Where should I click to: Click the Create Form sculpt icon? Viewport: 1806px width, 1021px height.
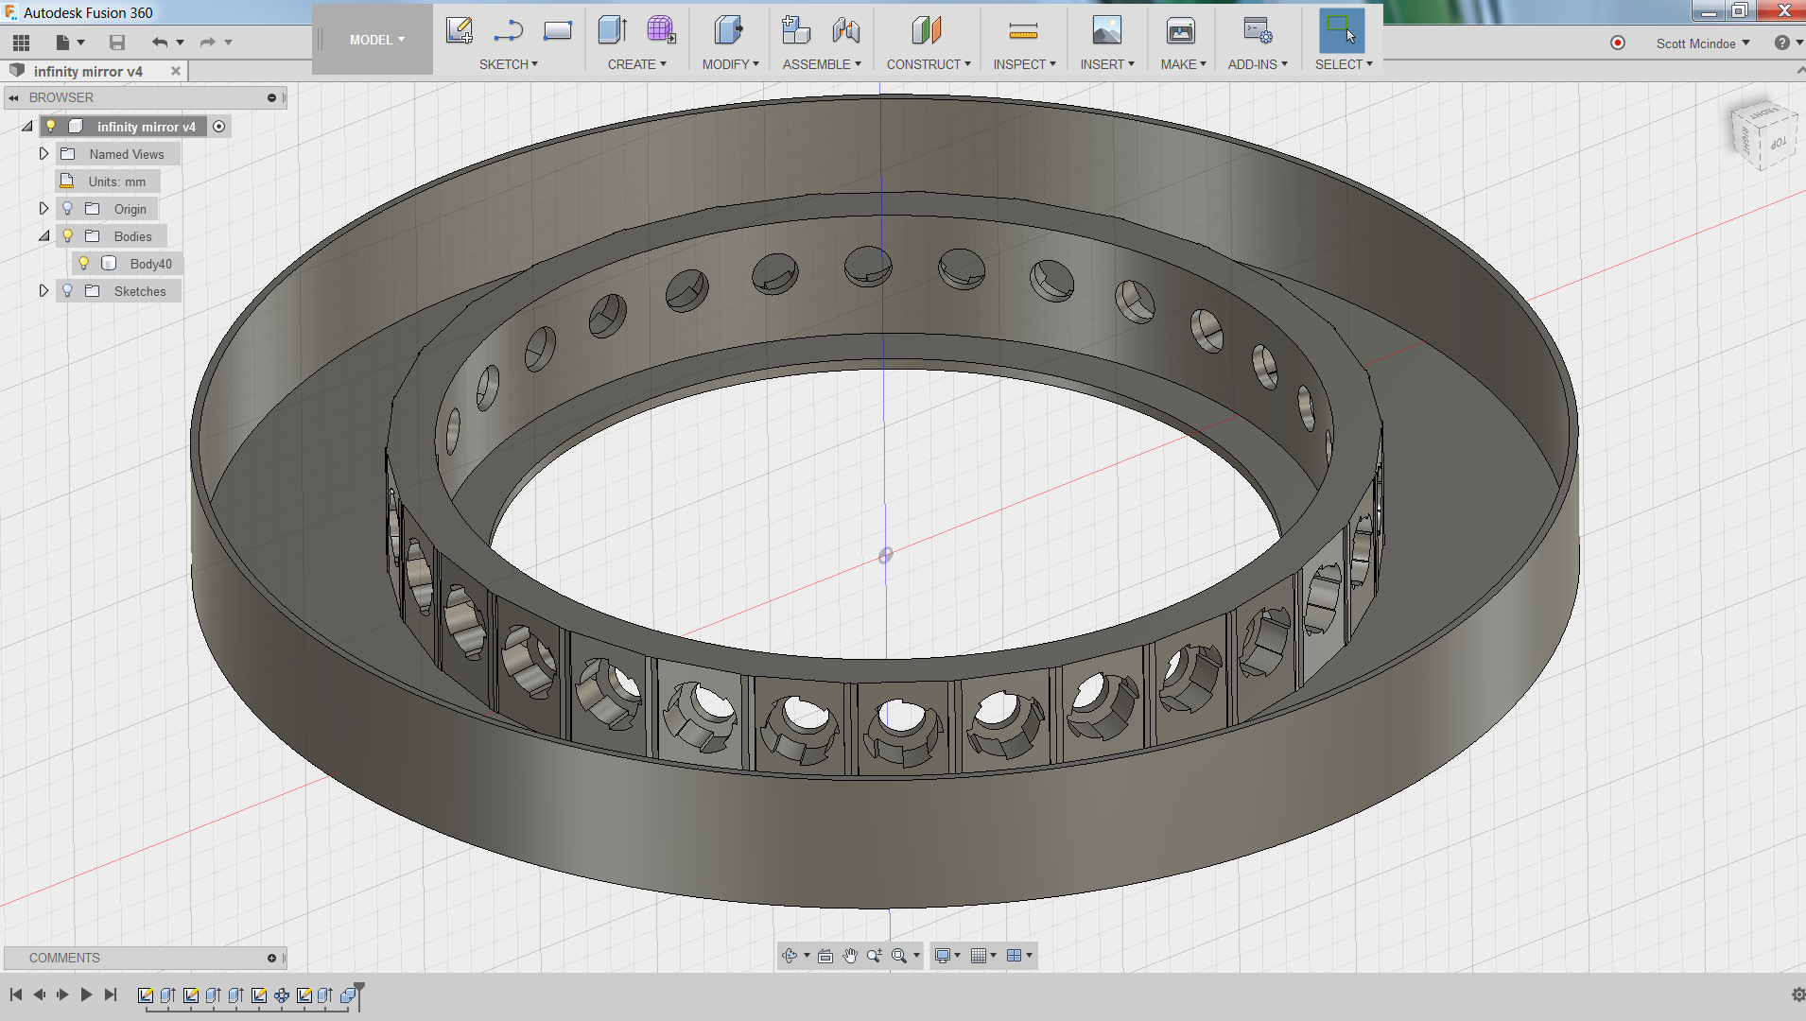tap(661, 30)
